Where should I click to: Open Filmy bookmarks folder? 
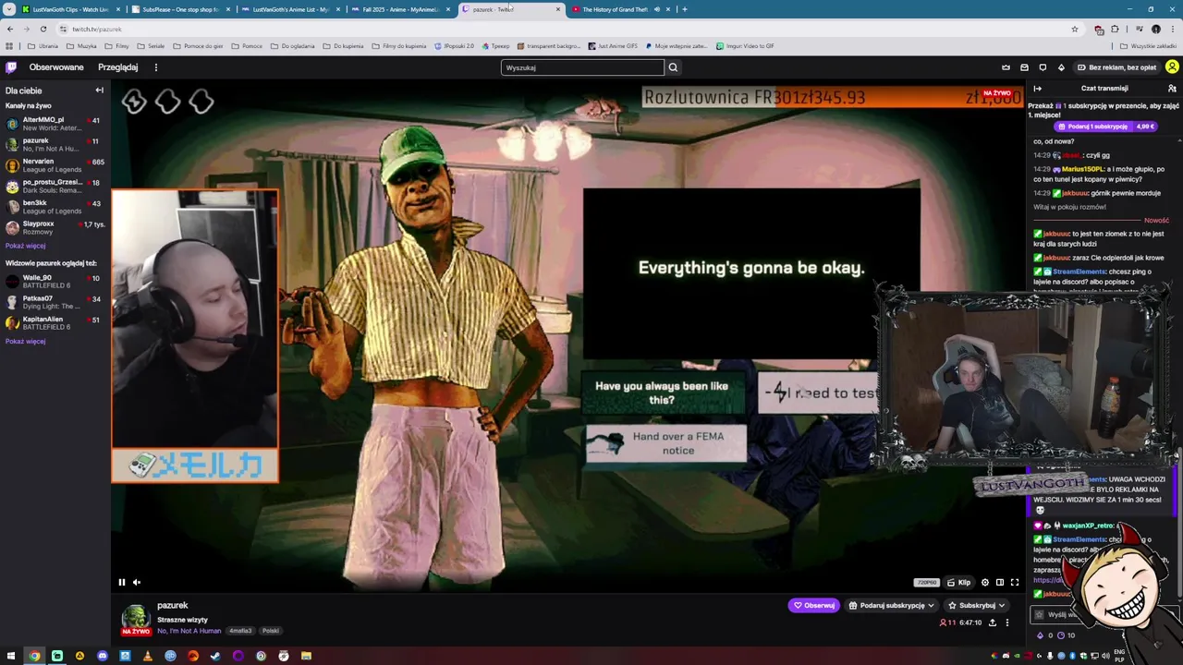click(117, 46)
